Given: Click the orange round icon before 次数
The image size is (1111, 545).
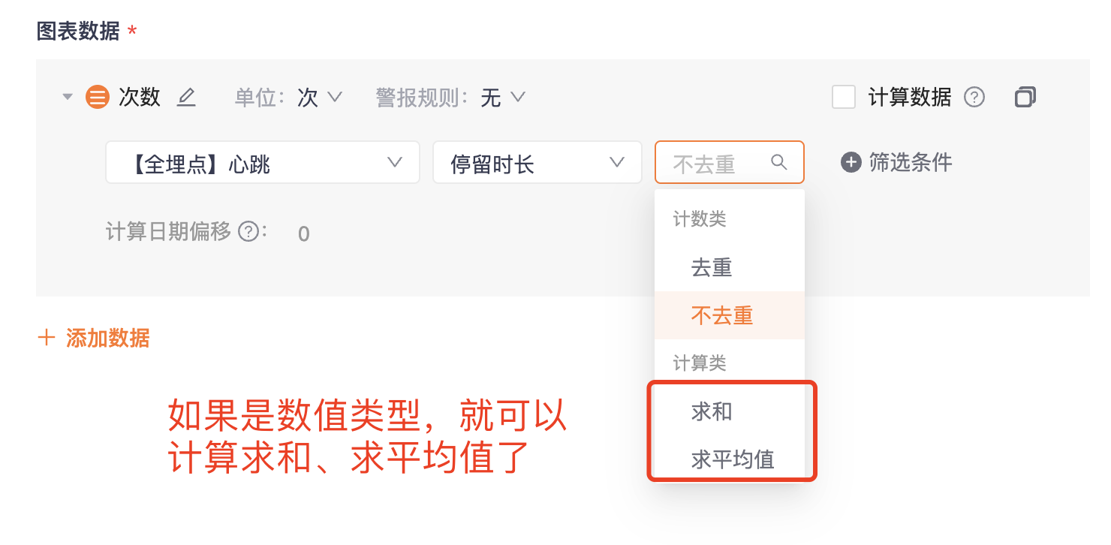Looking at the screenshot, I should 98,98.
